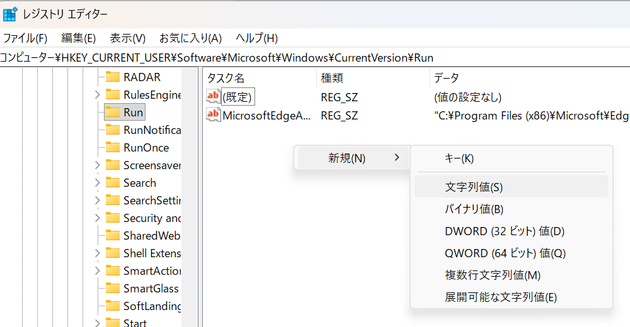This screenshot has height=327, width=630.
Task: Click the ab string icon of (既定) value
Action: pos(214,96)
